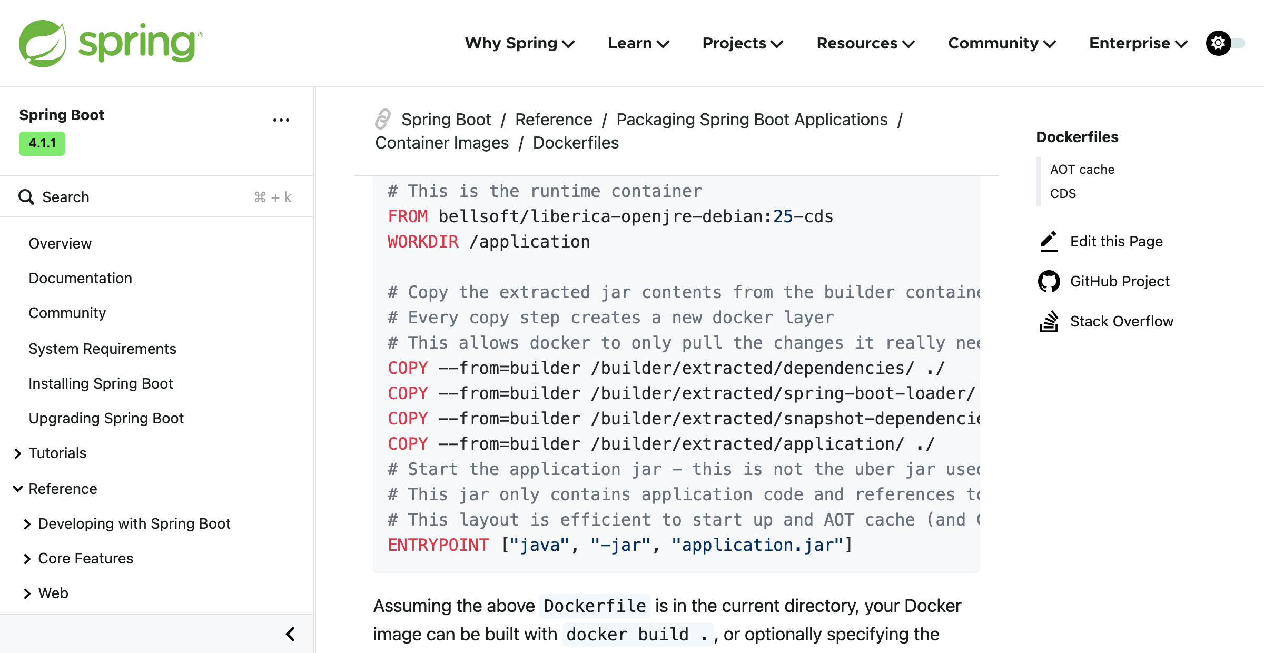
Task: Expand Developing with Spring Boot
Action: pyautogui.click(x=27, y=524)
